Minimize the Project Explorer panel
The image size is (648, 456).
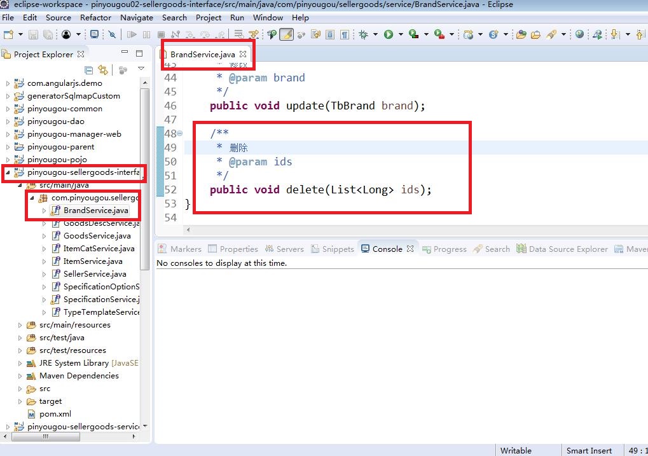pos(125,53)
